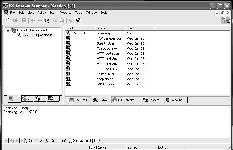Click the next-tab scroll arrow button

coord(17,140)
